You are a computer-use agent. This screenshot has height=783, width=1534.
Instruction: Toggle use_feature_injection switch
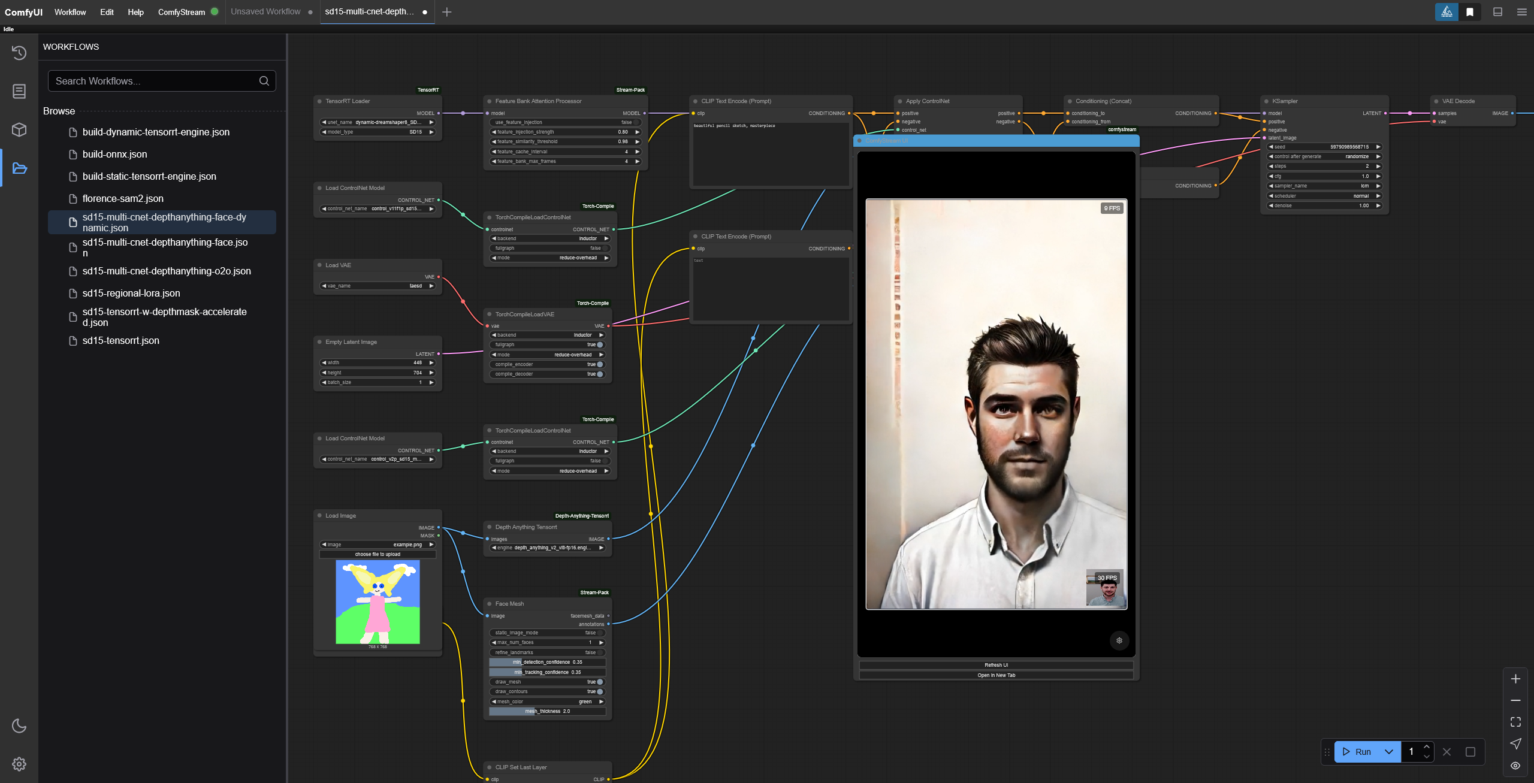pos(635,122)
